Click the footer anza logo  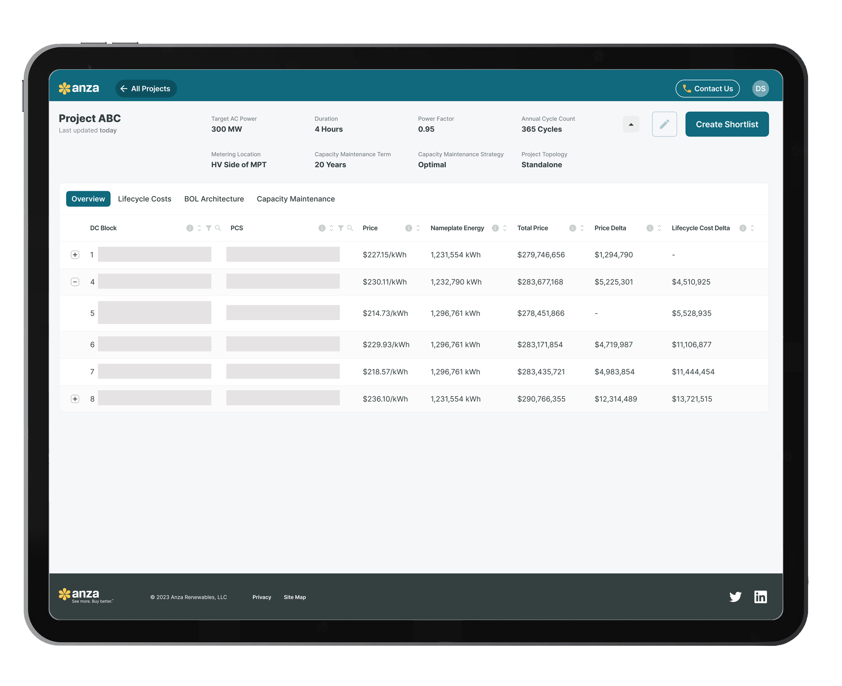point(86,596)
